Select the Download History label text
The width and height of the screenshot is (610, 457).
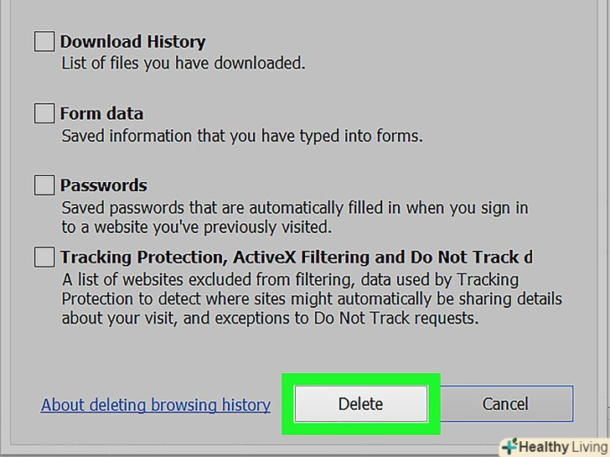point(132,41)
